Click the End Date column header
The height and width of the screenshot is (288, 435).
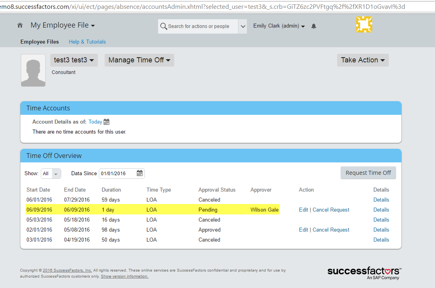75,190
